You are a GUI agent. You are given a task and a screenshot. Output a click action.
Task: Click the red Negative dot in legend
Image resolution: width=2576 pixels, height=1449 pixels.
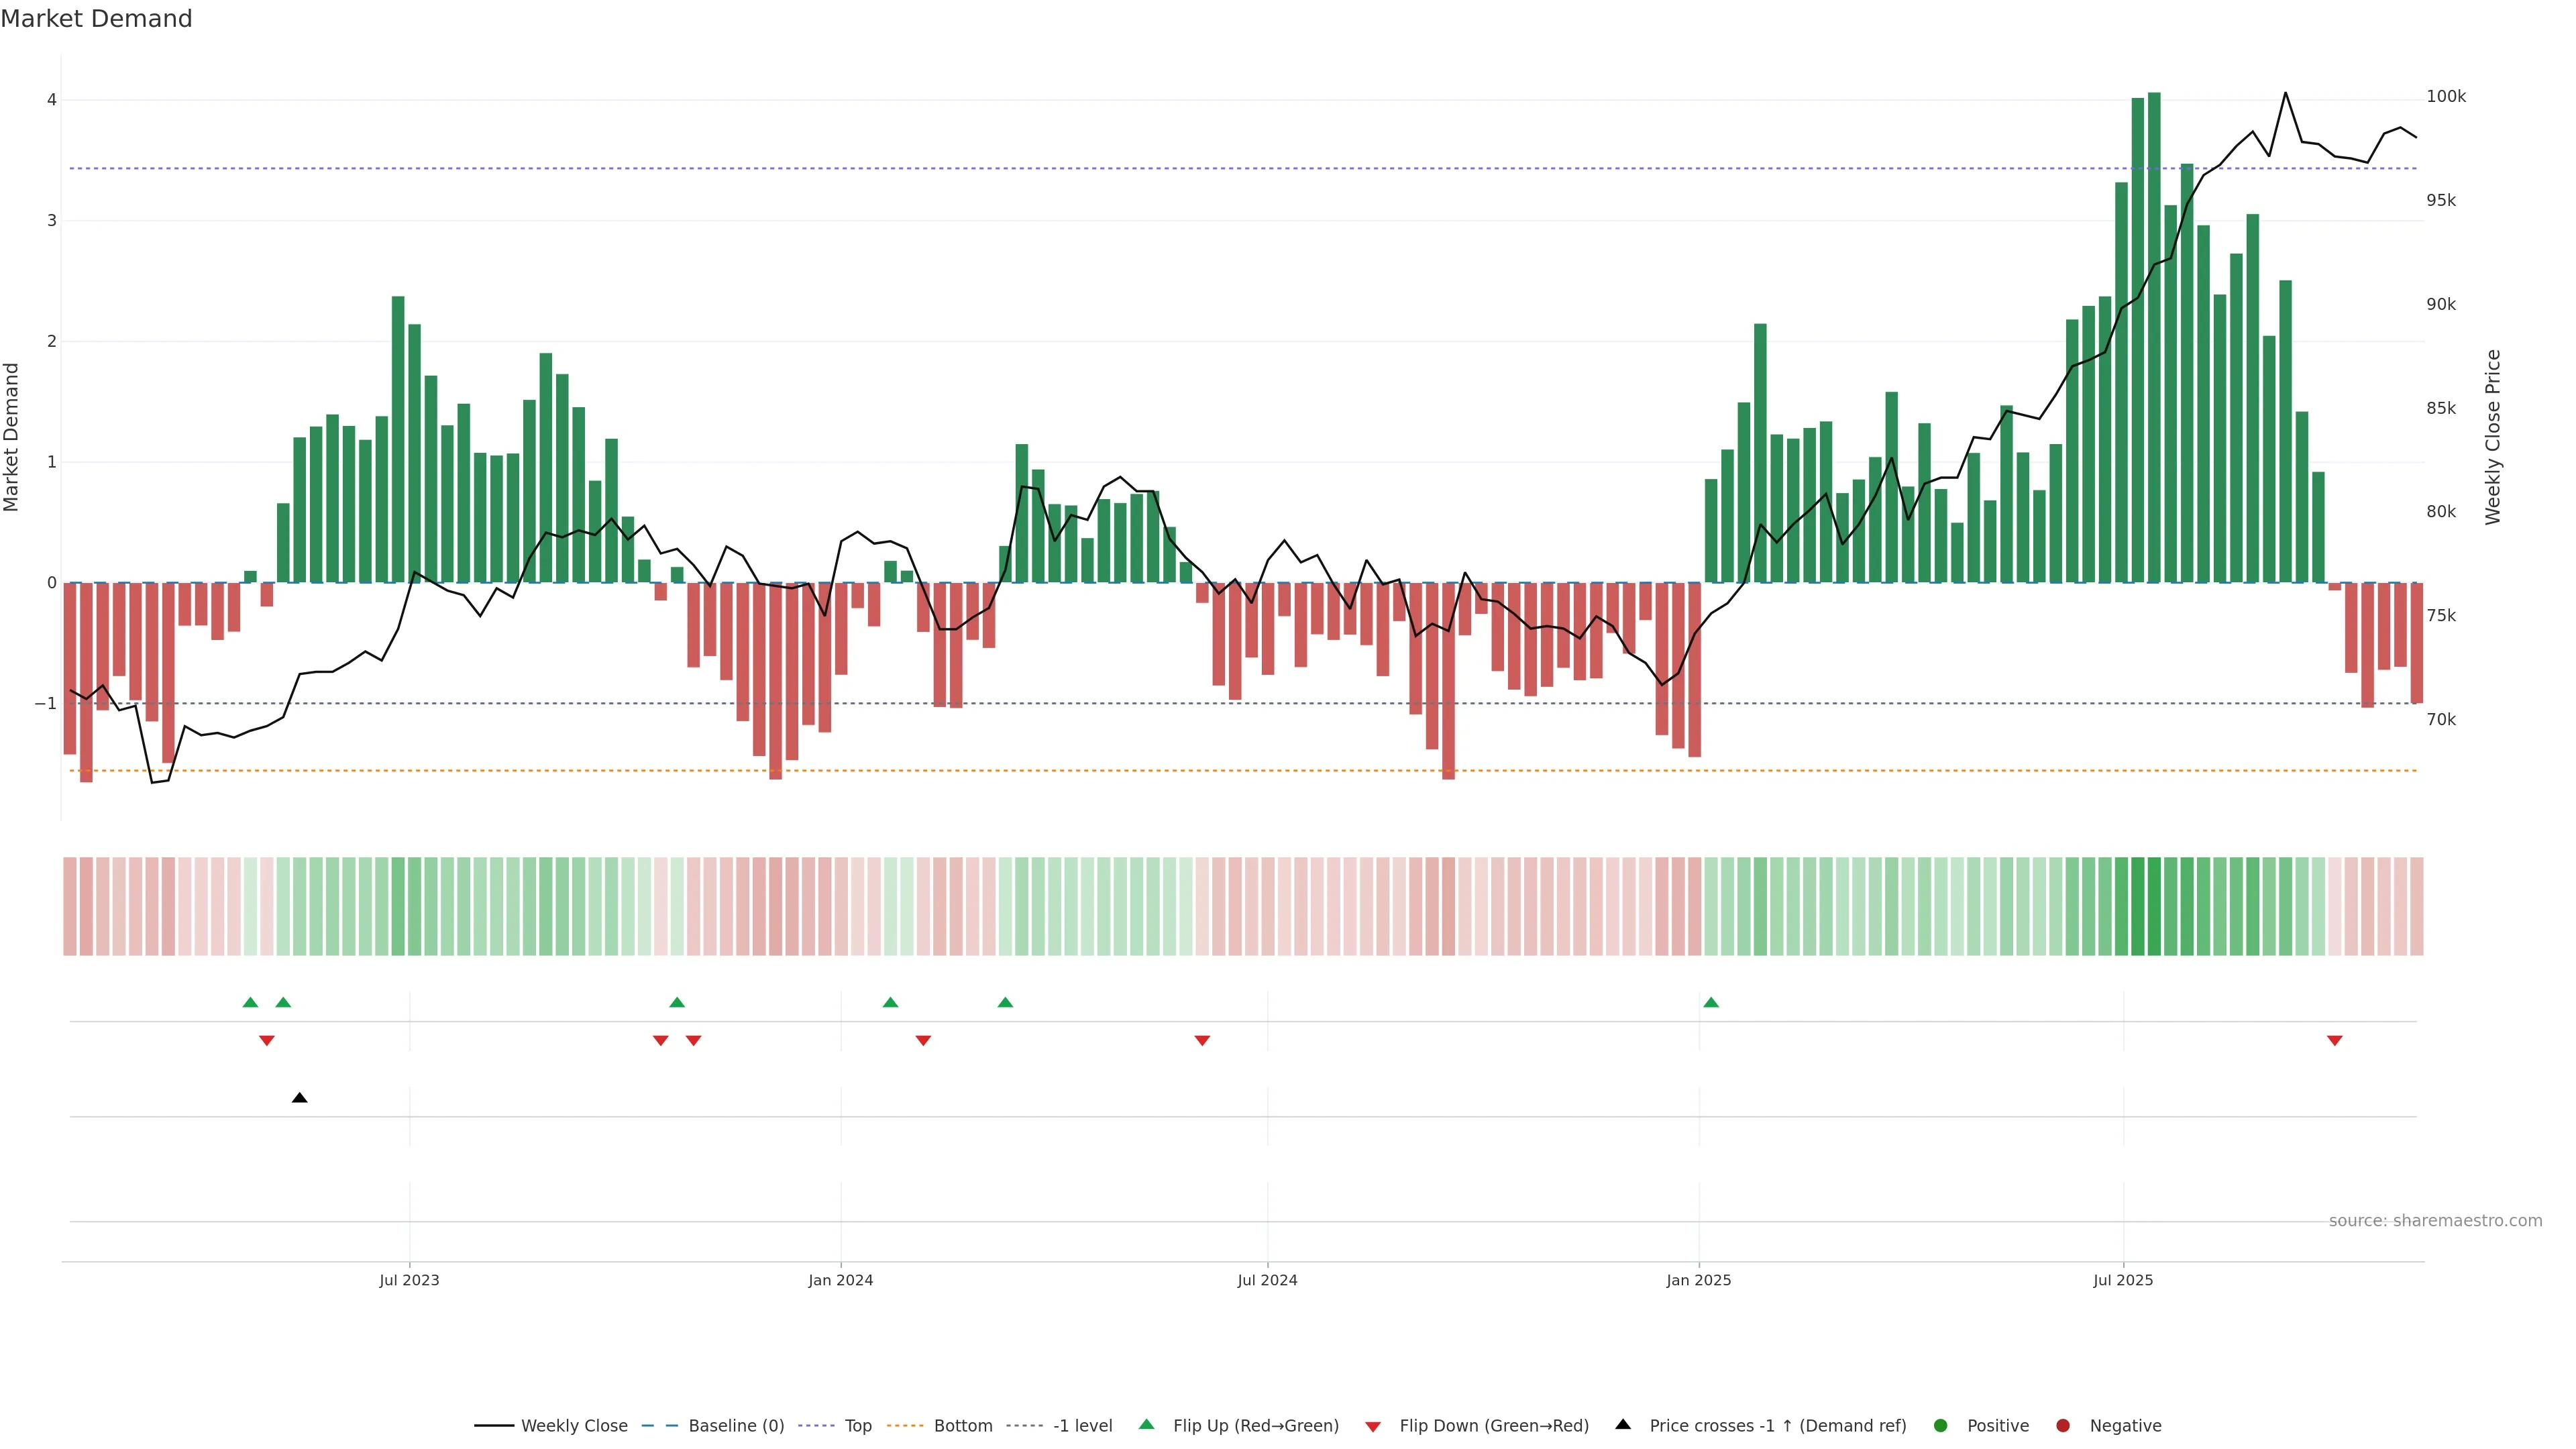click(2062, 1425)
